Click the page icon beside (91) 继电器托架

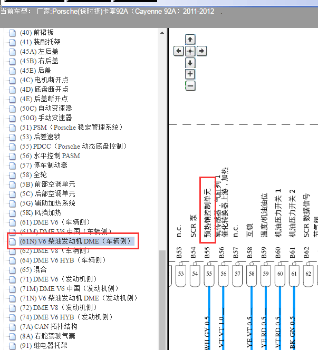pos(13,346)
